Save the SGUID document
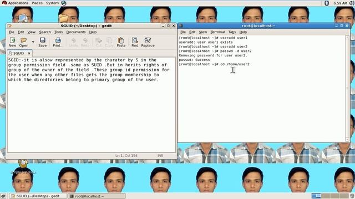The image size is (355, 199). click(42, 42)
